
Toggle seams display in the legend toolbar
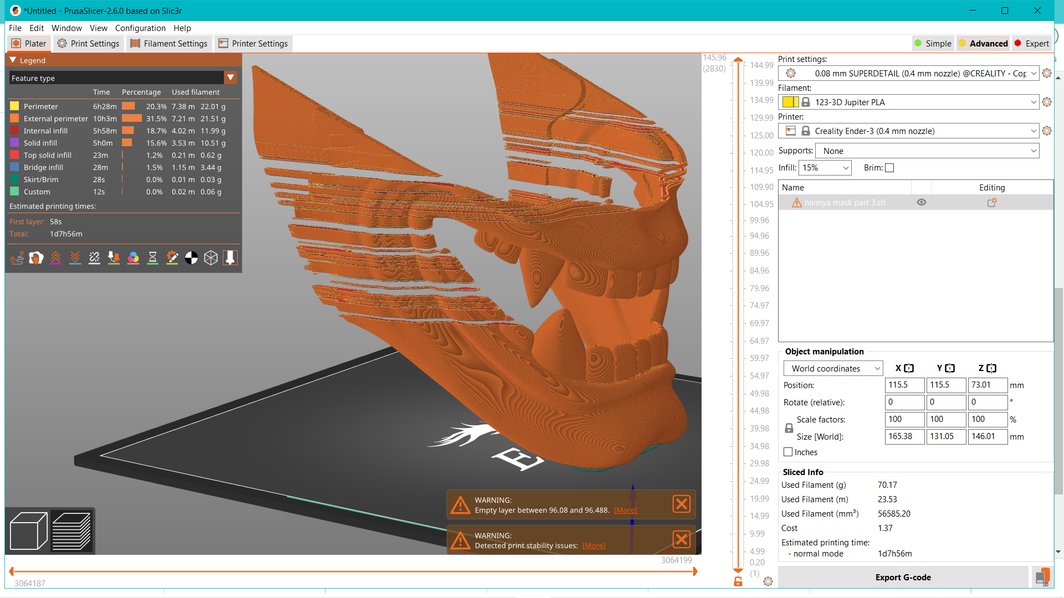[x=94, y=257]
